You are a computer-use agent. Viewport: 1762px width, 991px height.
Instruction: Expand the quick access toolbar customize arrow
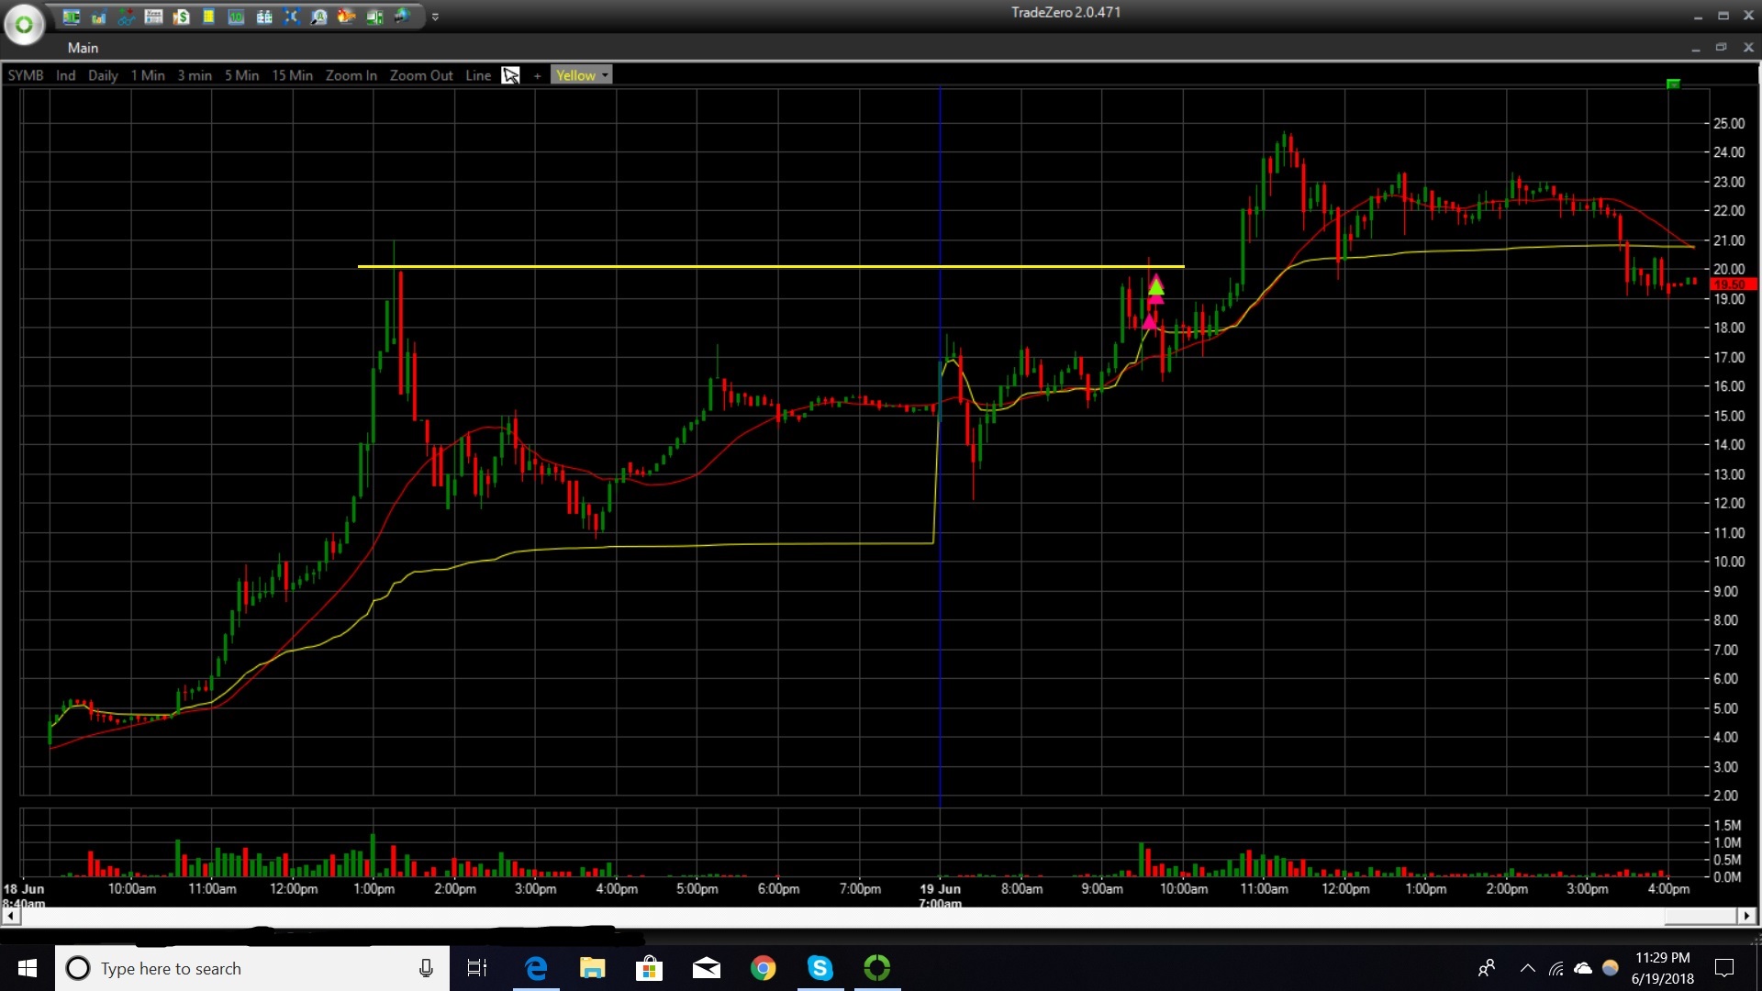click(x=435, y=17)
